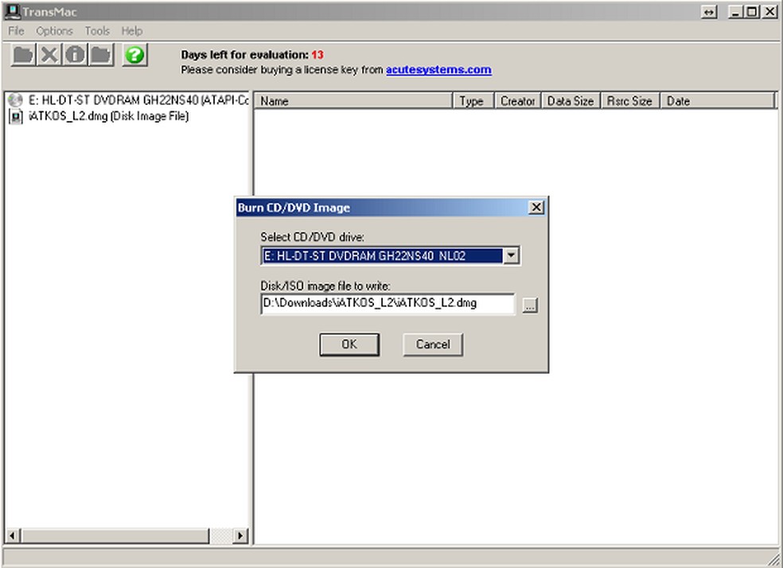Screen dimensions: 783x568
Task: Sort by Name column header
Action: (353, 101)
